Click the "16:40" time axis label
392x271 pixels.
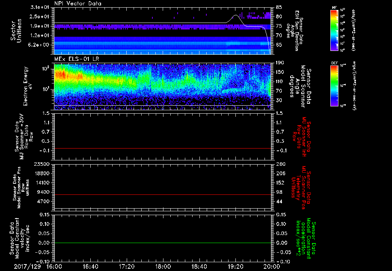pyautogui.click(x=90, y=266)
